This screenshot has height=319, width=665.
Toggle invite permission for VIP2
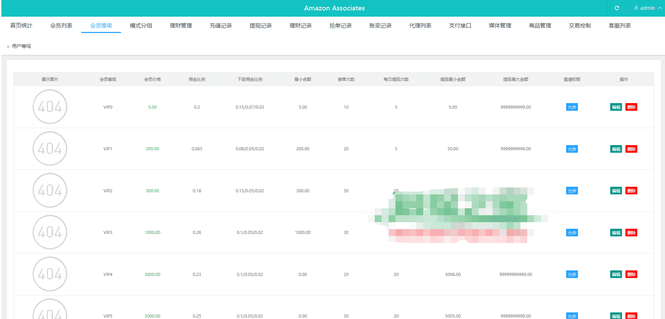(x=572, y=191)
